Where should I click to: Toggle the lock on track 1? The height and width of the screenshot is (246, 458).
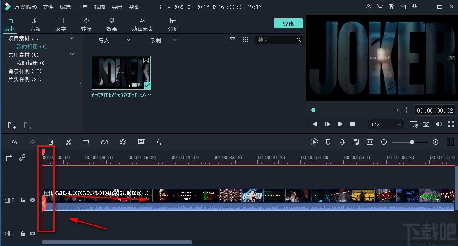coord(23,234)
